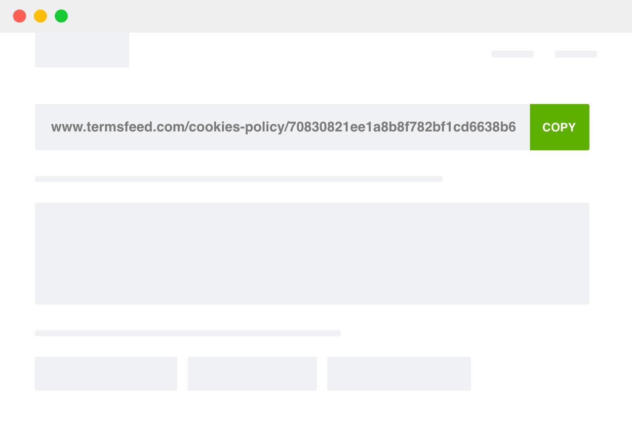Click the first gray box in bottom row
The height and width of the screenshot is (422, 632).
pos(106,374)
